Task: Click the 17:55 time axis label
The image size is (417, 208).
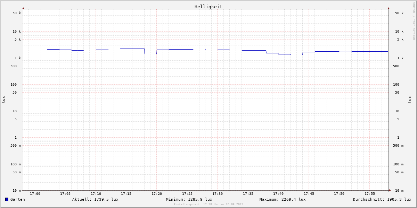Action: 370,194
